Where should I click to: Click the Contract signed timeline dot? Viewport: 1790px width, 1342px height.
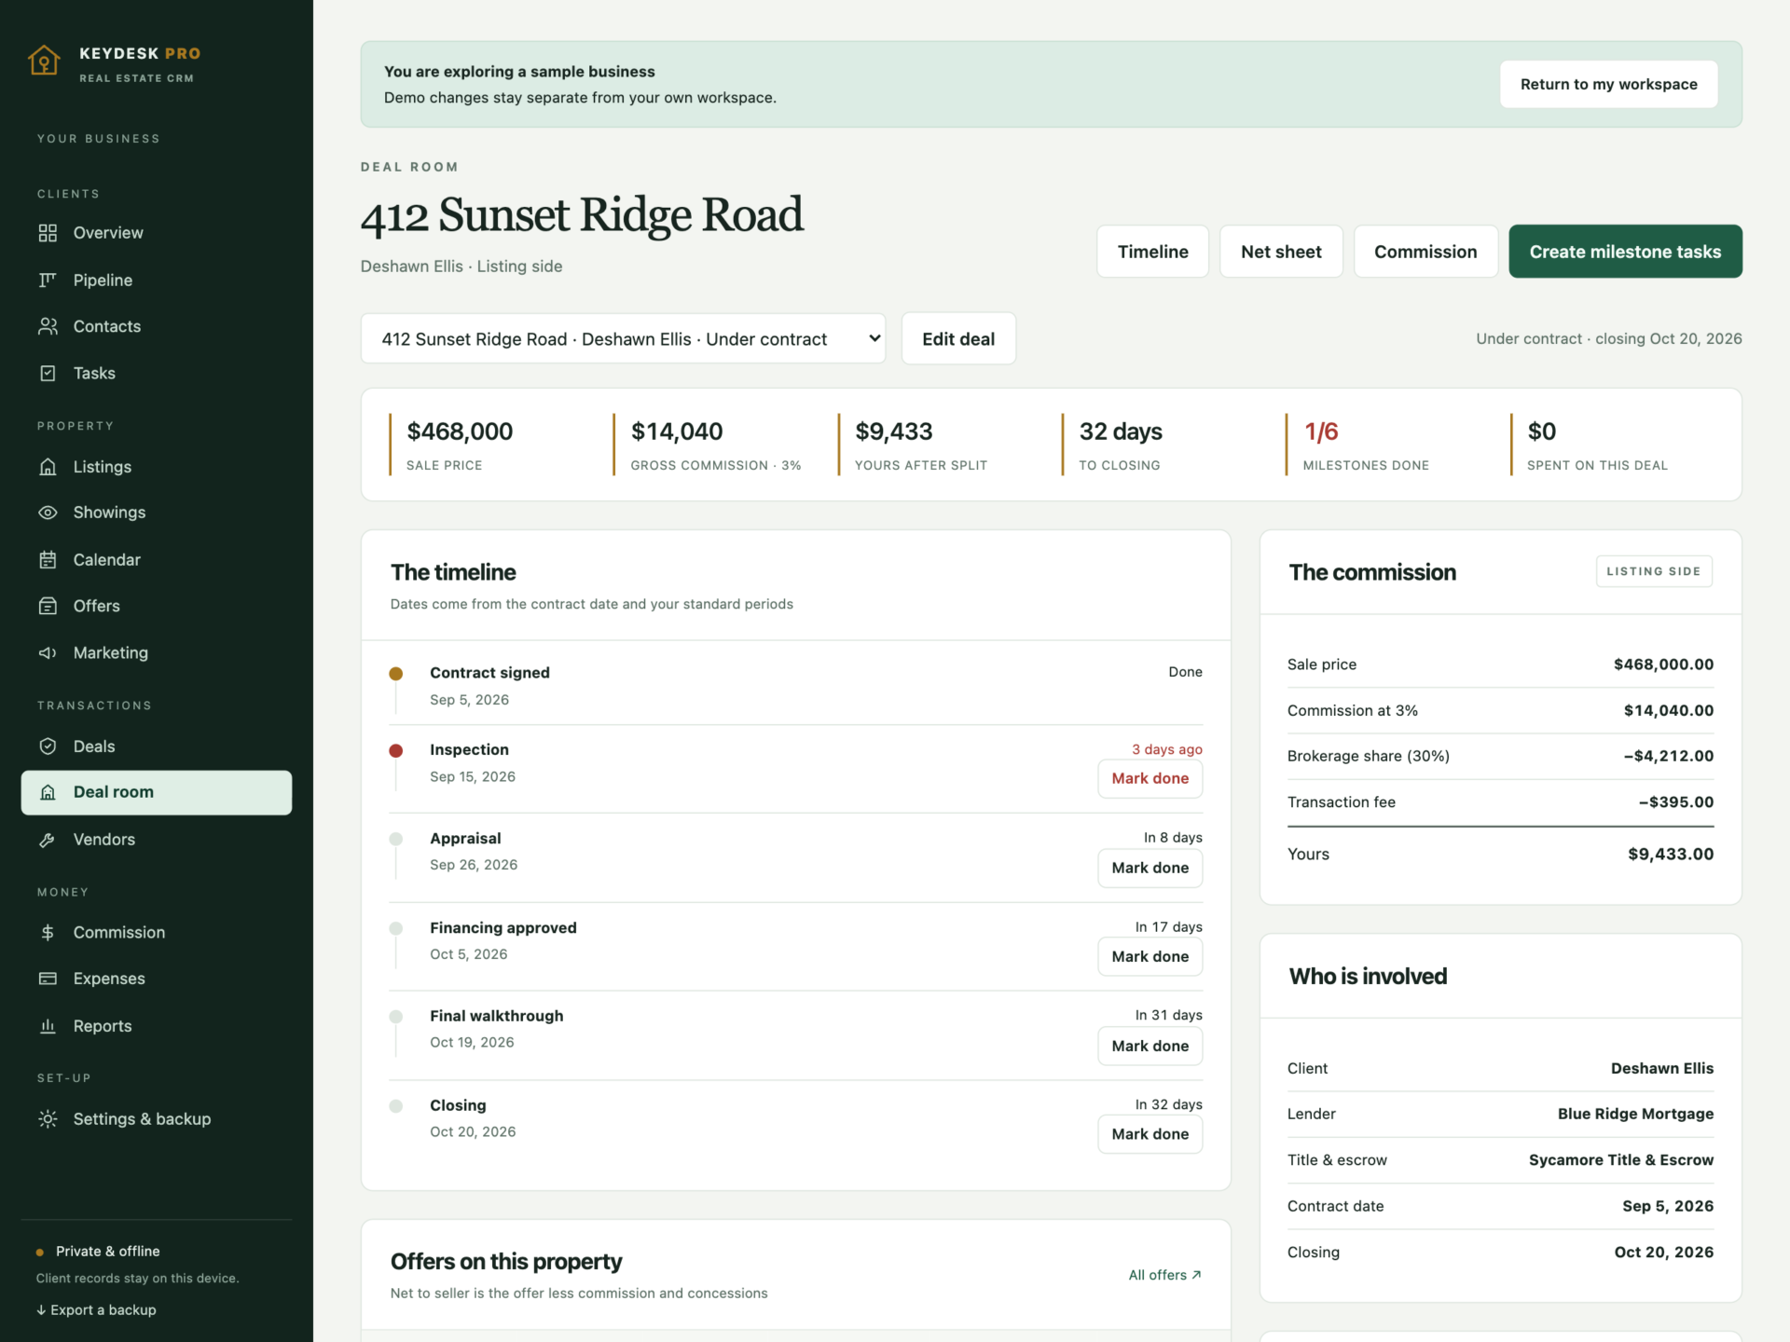[x=396, y=673]
